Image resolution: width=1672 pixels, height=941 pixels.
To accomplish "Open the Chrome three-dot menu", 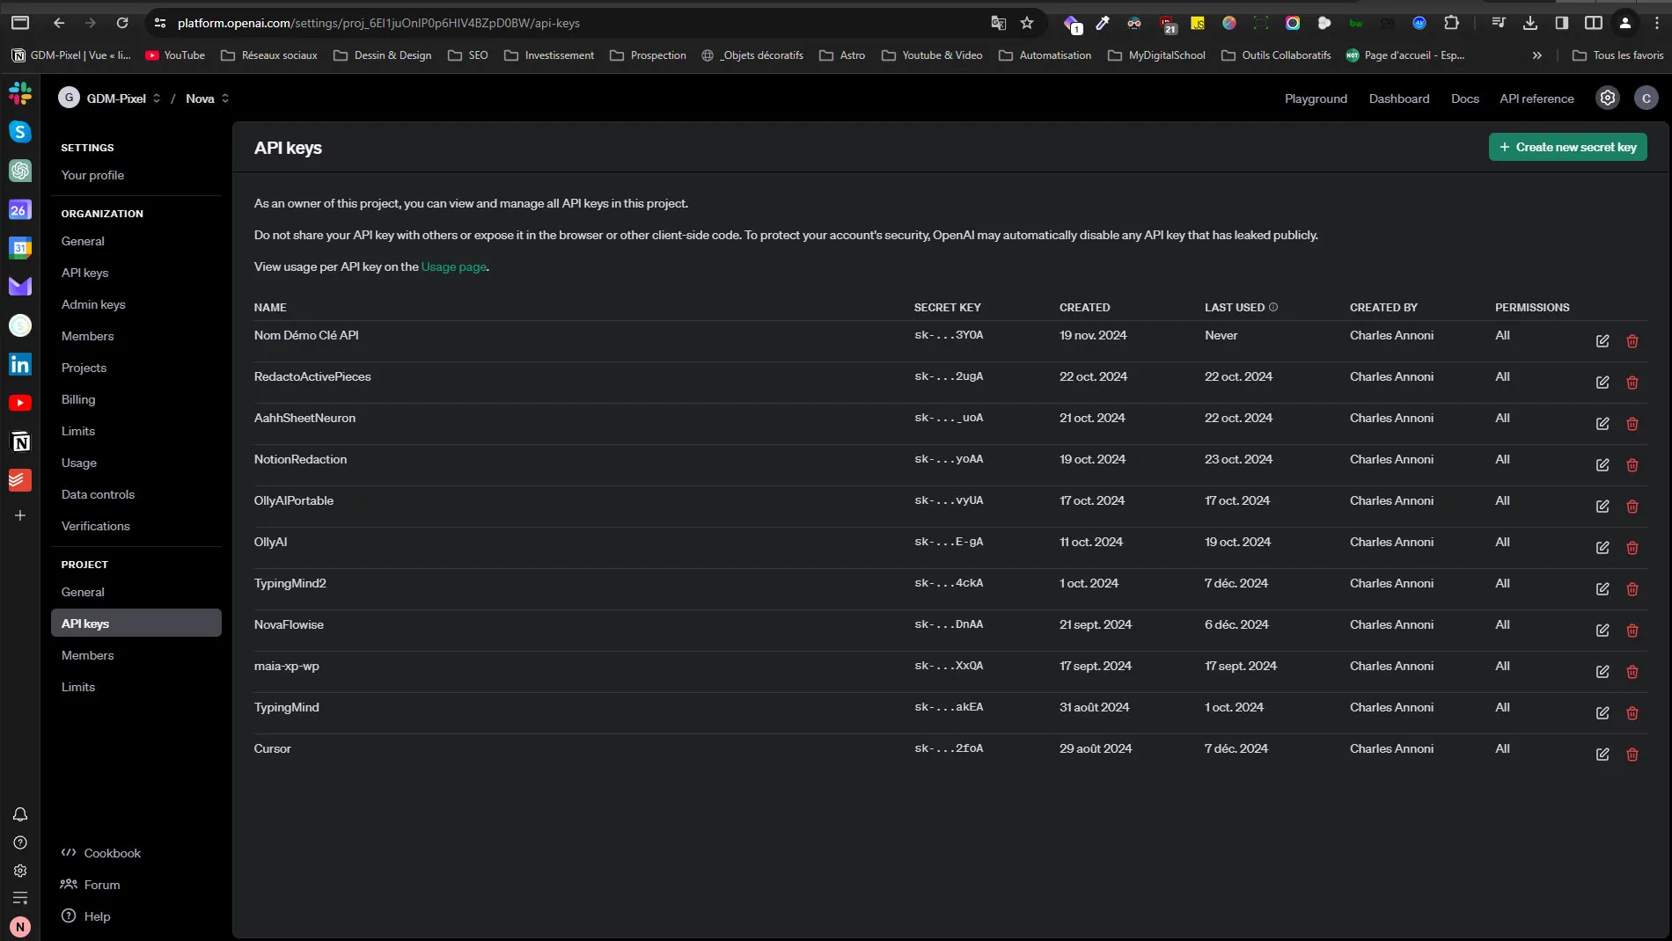I will (1657, 23).
